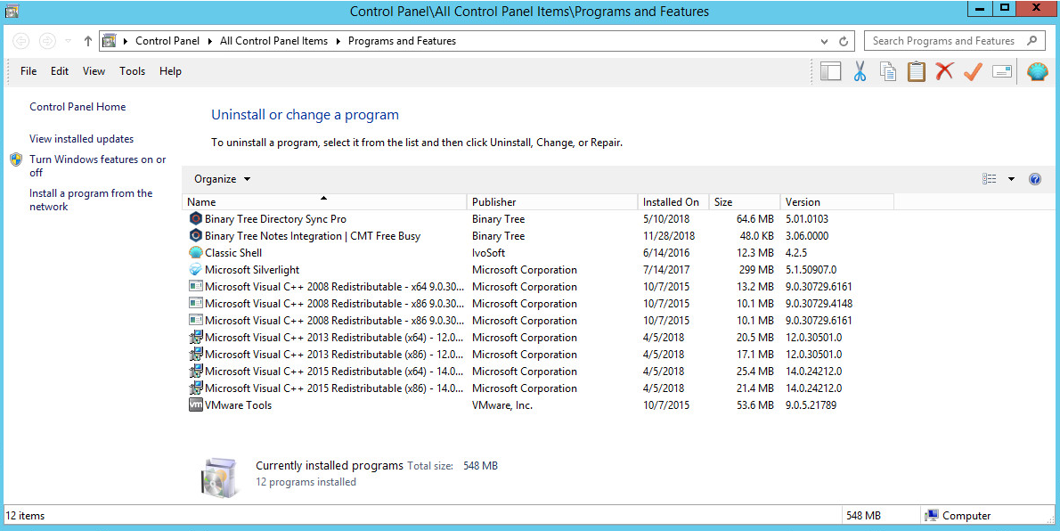1060x531 pixels.
Task: Click the blue Help question mark icon
Action: click(x=1035, y=179)
